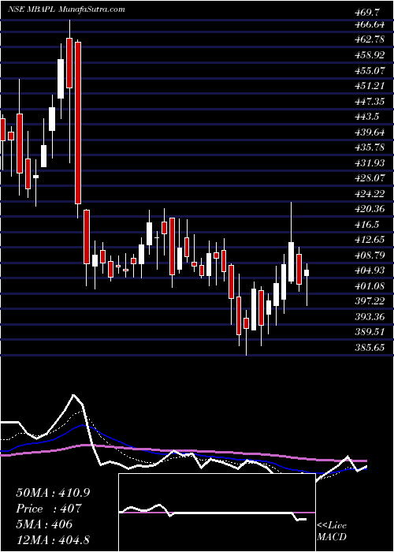394x552 pixels.
Task: Click the 401.08 price label
Action: coord(370,285)
